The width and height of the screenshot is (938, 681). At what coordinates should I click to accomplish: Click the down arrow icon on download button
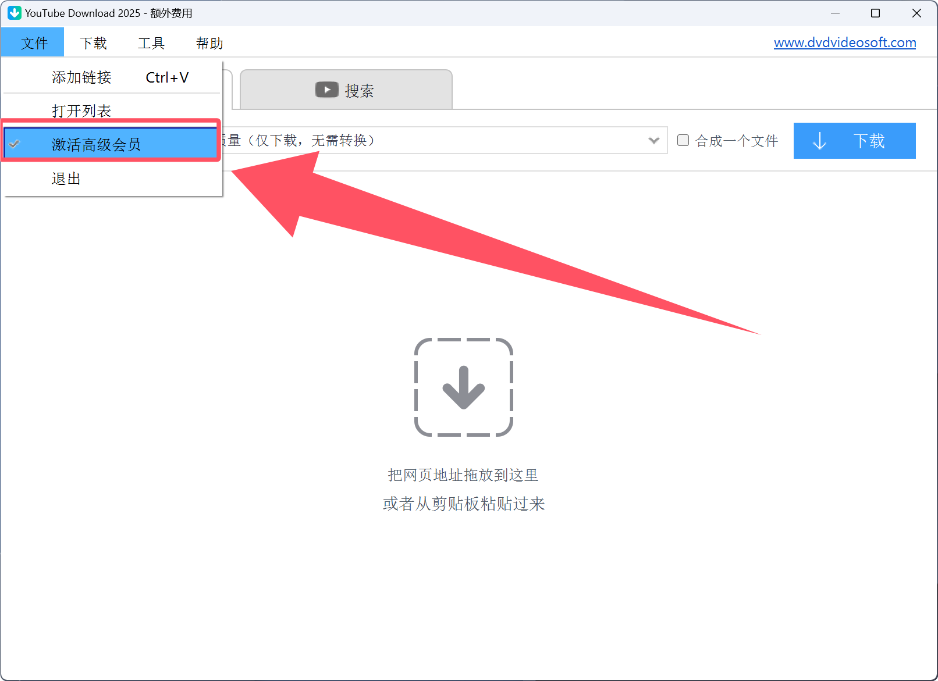[819, 141]
